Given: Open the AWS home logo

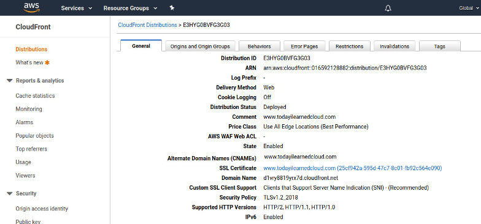Looking at the screenshot, I should pyautogui.click(x=32, y=7).
